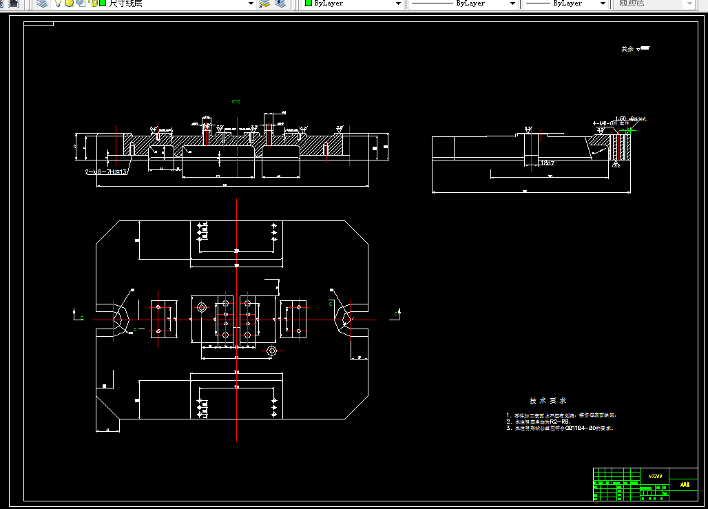This screenshot has width=708, height=509.
Task: Select the green C-C section label
Action: tap(236, 102)
